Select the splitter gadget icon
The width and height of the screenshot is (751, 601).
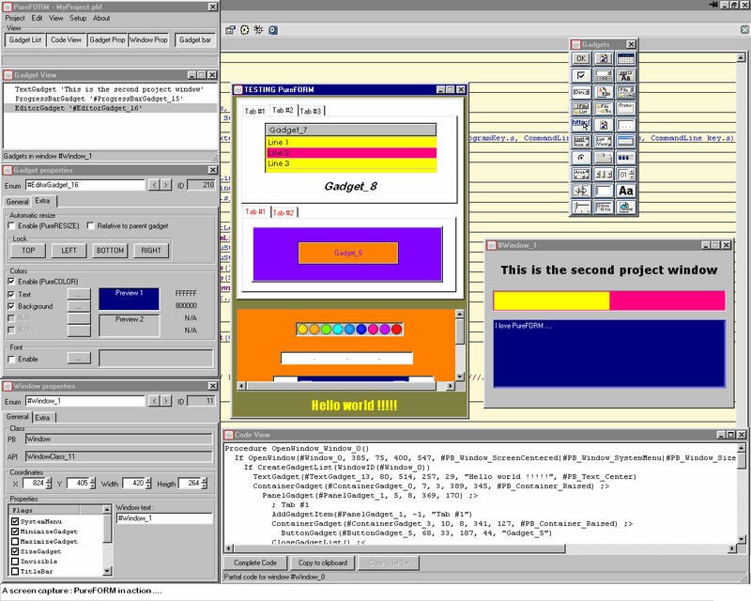click(581, 191)
